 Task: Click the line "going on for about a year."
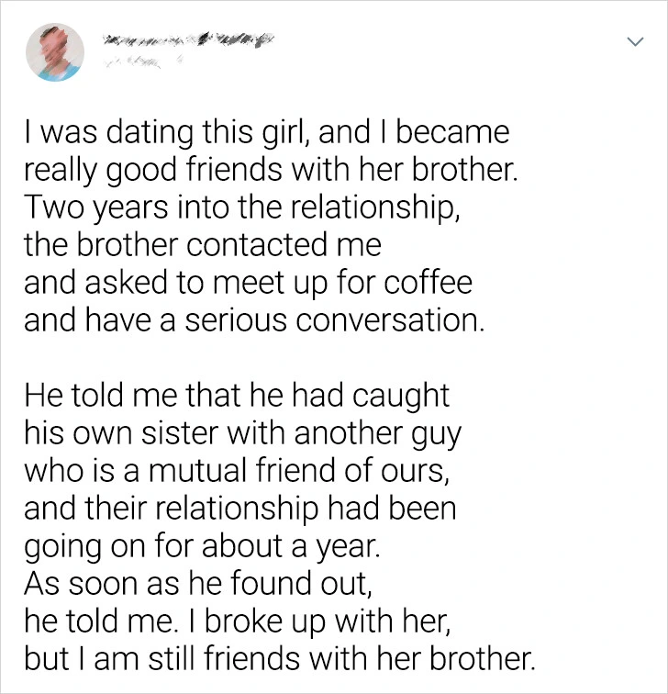click(x=200, y=545)
